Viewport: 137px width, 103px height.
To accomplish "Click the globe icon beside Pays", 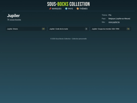I will point(66,9).
